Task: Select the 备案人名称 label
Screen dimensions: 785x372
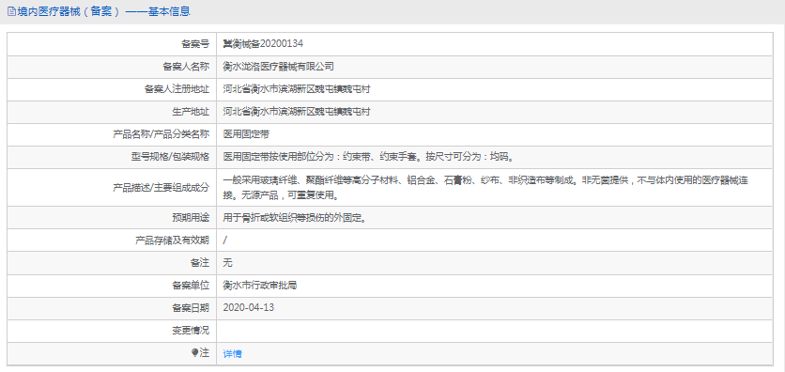Action: (x=186, y=67)
